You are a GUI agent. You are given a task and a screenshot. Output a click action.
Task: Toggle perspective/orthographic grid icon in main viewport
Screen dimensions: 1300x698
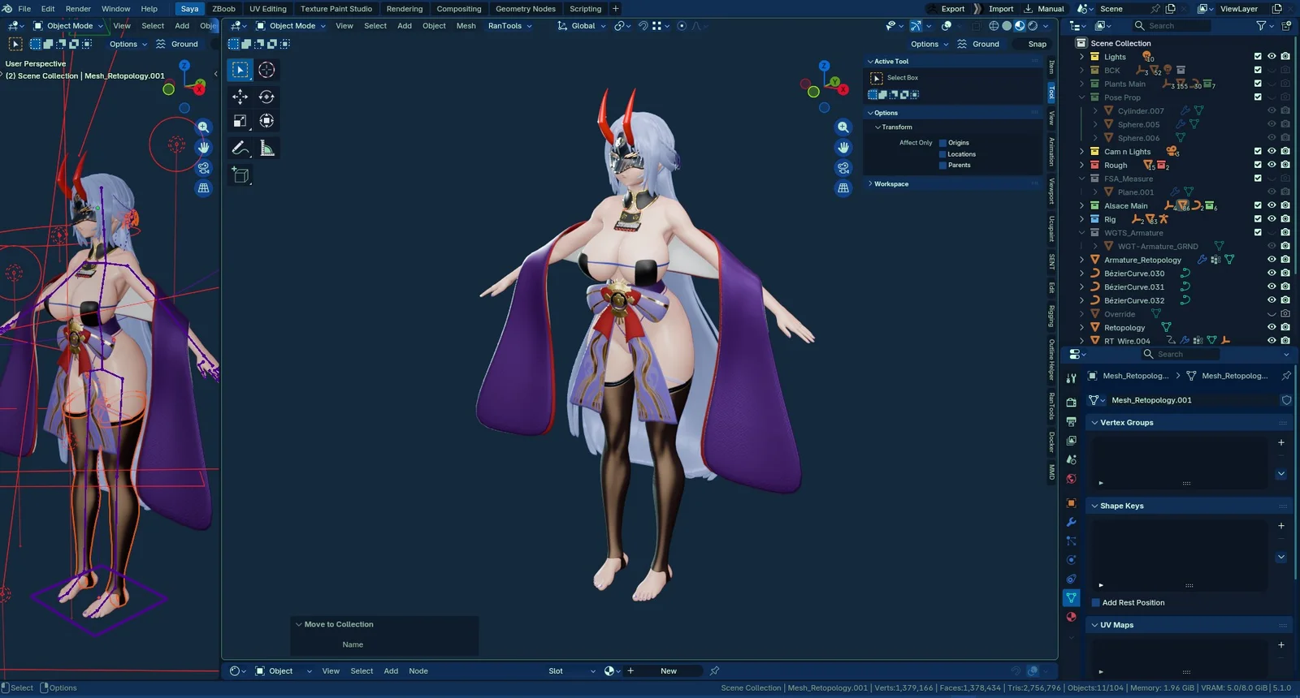pyautogui.click(x=843, y=188)
